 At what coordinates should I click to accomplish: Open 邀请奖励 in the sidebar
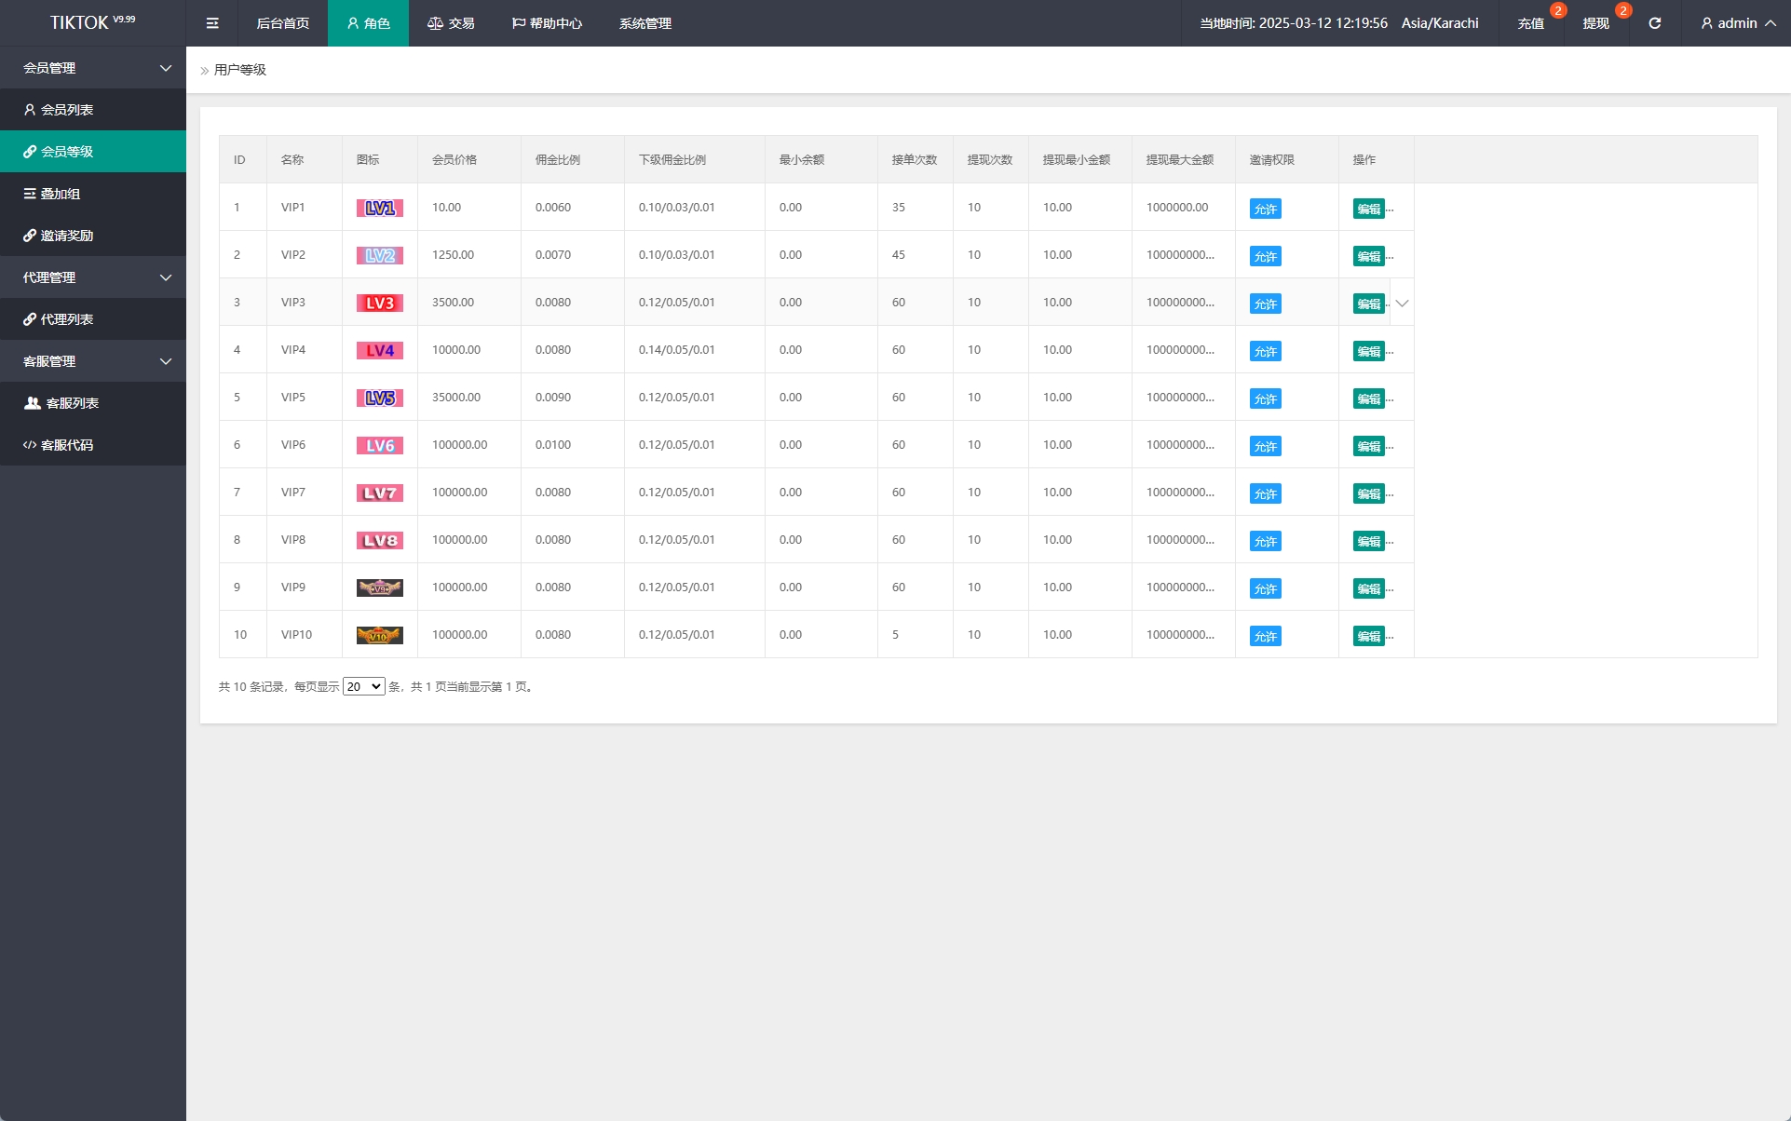point(67,236)
